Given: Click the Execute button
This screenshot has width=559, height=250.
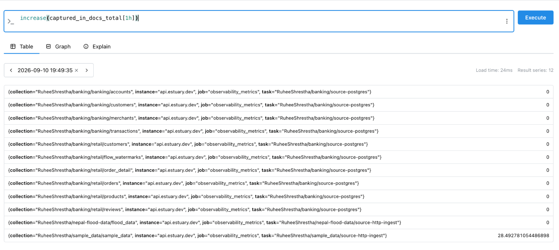Looking at the screenshot, I should [x=535, y=18].
